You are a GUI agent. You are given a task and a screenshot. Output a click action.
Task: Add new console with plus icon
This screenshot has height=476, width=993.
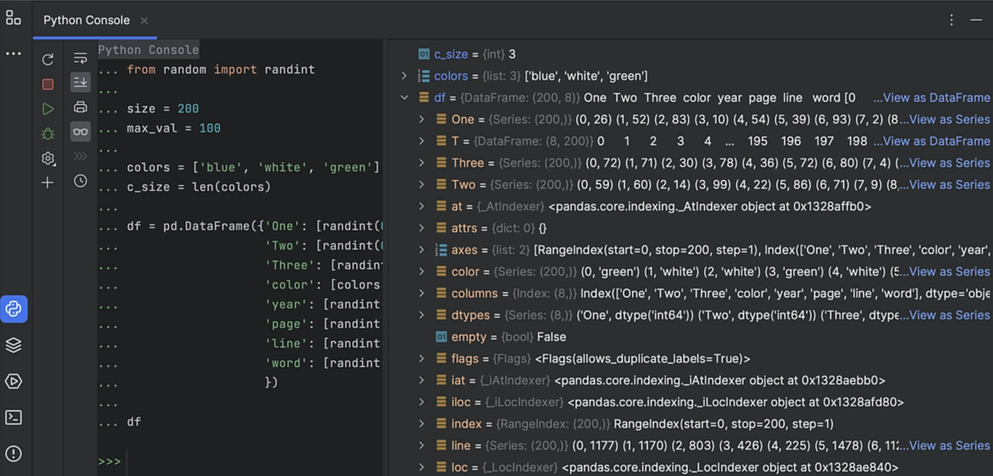(47, 183)
